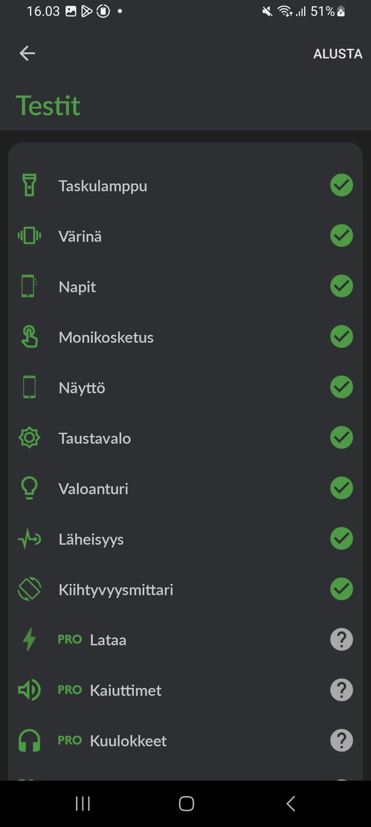The image size is (371, 827).
Task: Tap the checkmark badge beside Taskulamppu
Action: pos(341,185)
